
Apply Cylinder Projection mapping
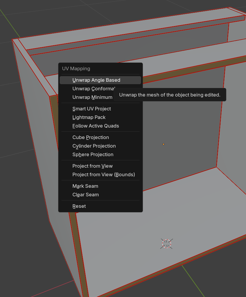click(x=100, y=146)
